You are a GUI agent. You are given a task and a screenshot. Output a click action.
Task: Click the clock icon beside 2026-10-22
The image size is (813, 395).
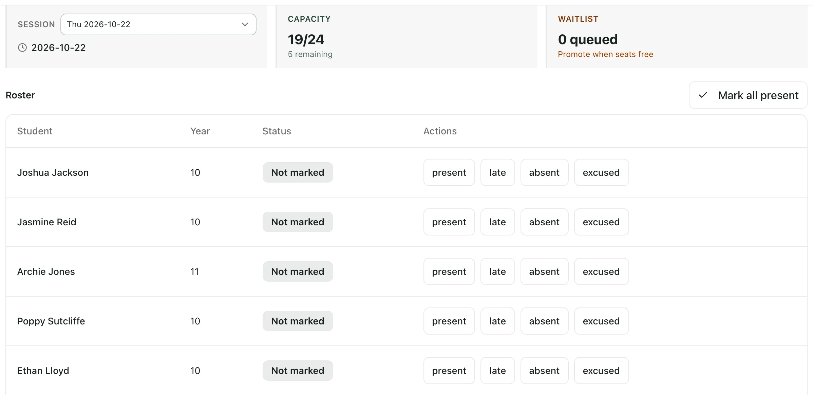coord(22,48)
